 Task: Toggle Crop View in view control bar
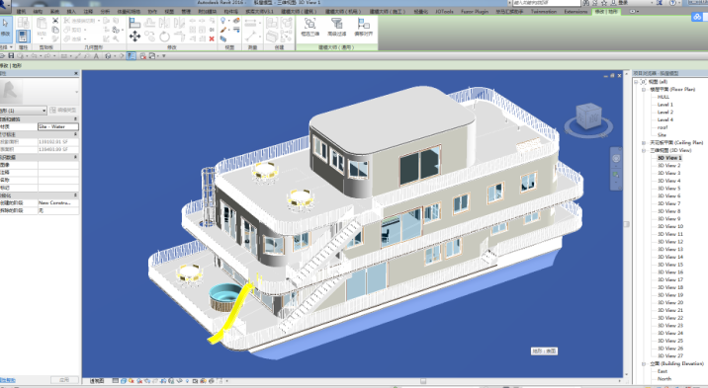pos(155,381)
